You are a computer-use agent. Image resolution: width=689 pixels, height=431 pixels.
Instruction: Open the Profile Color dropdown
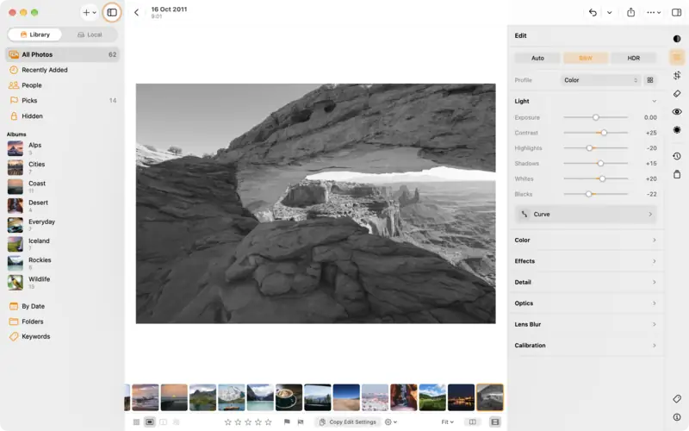(600, 80)
